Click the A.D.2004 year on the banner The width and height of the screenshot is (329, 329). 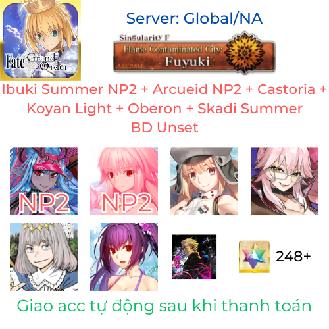point(130,66)
